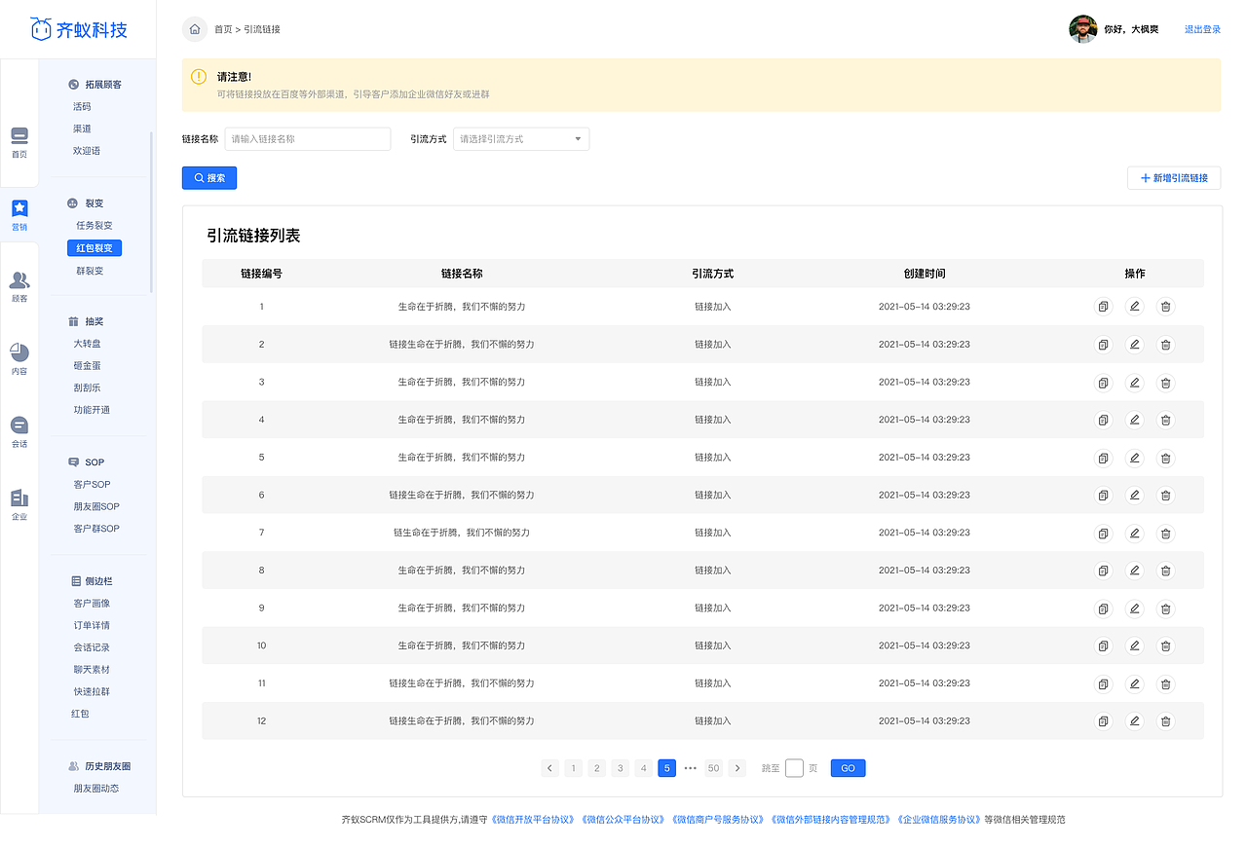The image size is (1247, 848).
Task: Copy link in row 1
Action: coord(1103,307)
